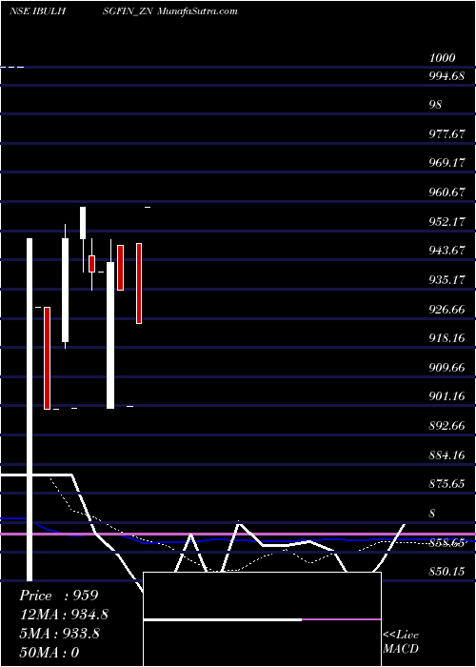Click the 969.17 axis value
476x667 pixels.
pos(446,163)
